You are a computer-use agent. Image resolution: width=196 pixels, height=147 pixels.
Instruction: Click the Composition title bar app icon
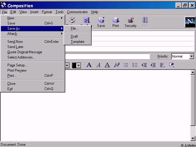coord(3,5)
